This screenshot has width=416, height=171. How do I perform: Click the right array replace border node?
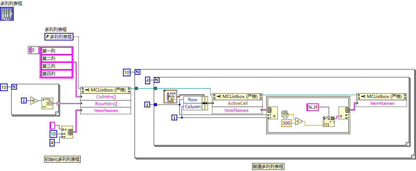(x=344, y=113)
